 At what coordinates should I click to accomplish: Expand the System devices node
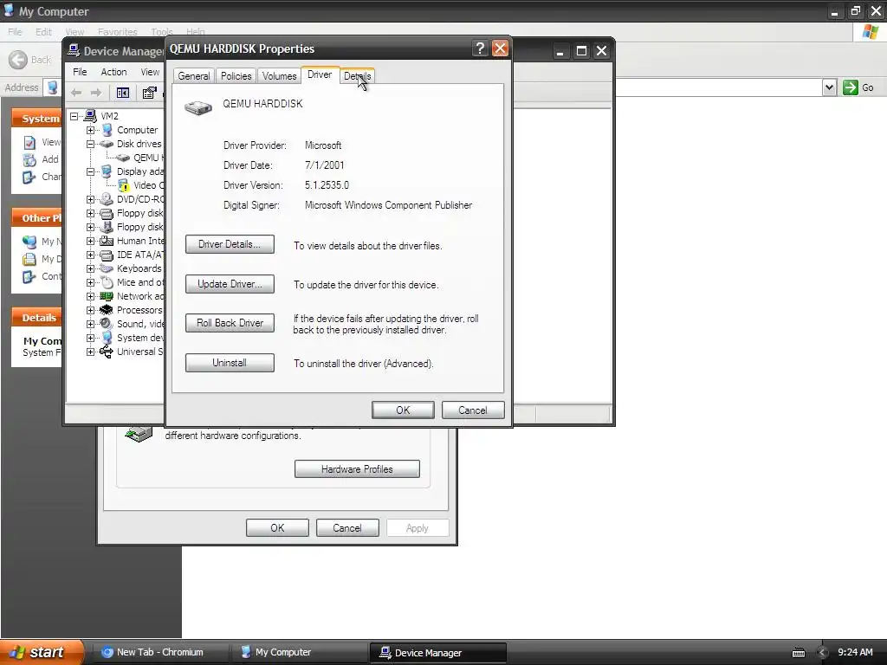[90, 339]
